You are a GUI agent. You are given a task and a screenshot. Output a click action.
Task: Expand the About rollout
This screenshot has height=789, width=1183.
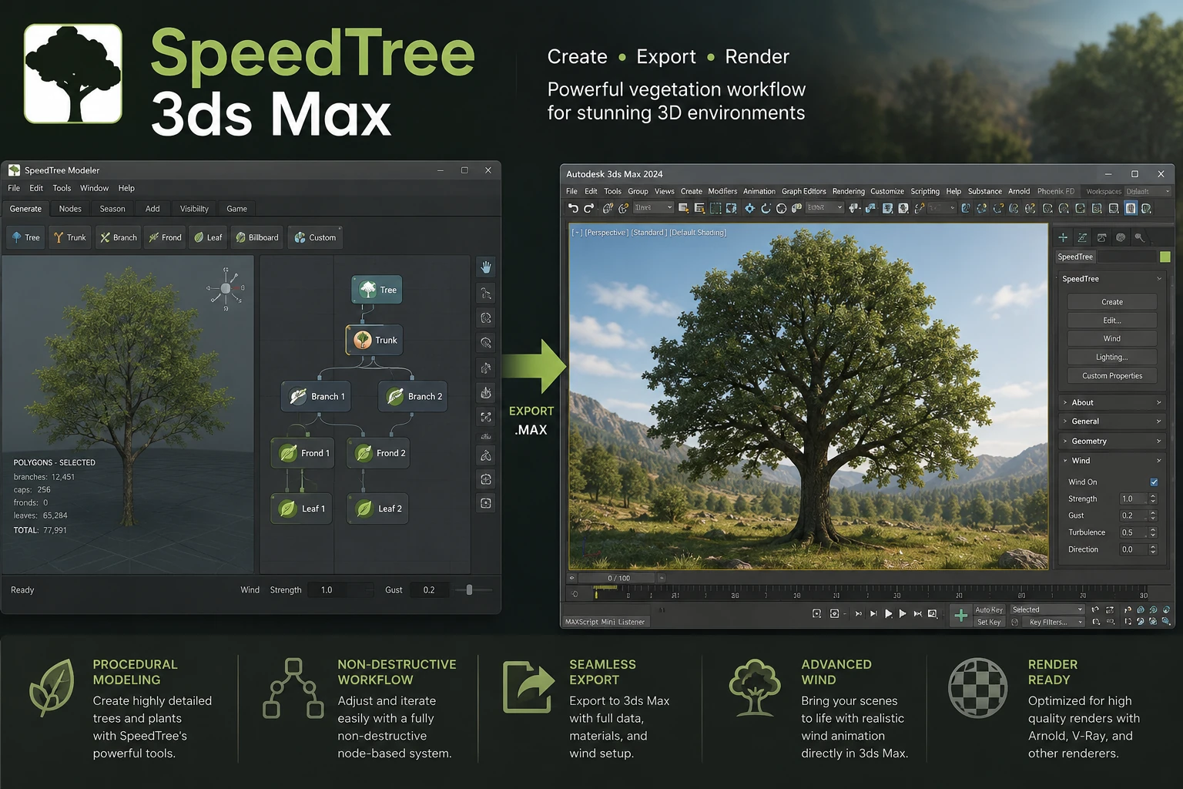[x=1112, y=402]
